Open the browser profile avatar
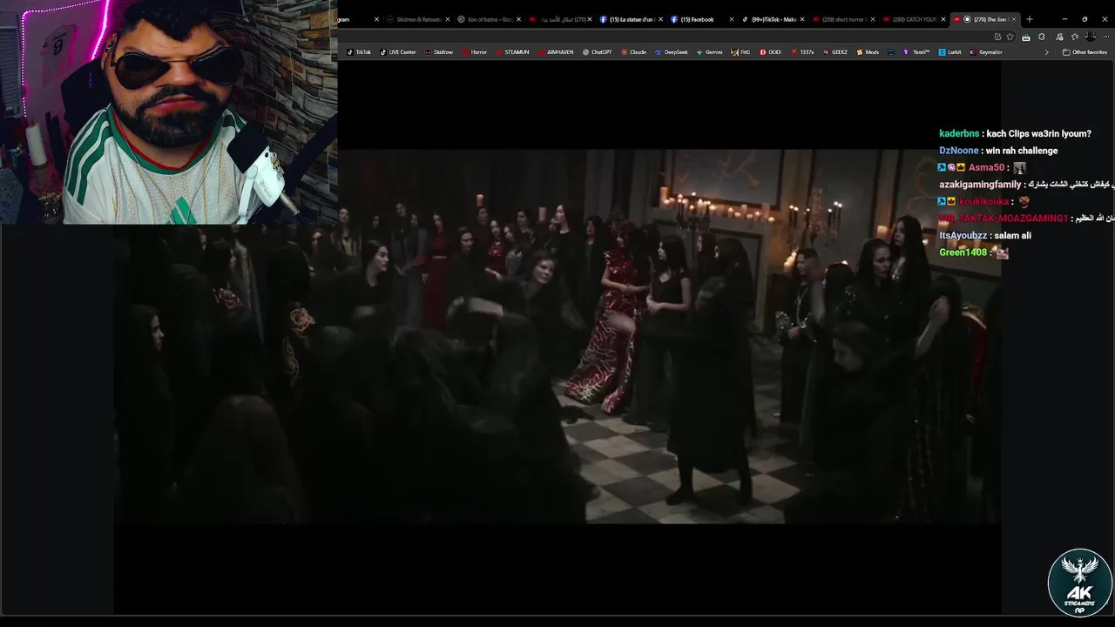 pyautogui.click(x=1090, y=37)
